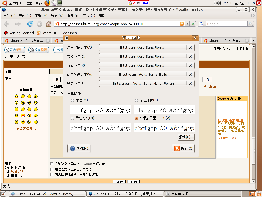Click Firefox back arrow button
The image size is (262, 197).
coord(6,24)
